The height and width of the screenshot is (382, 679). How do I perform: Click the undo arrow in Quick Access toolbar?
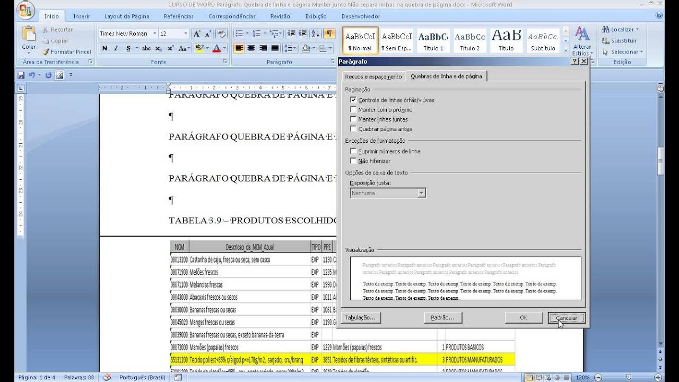coord(32,75)
